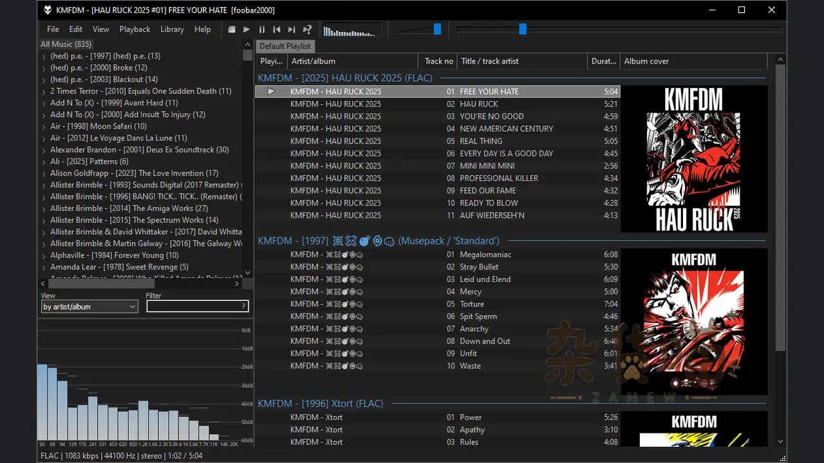Select track EVERY DAY IS A GOOD DAY
This screenshot has height=463, width=824.
[x=437, y=154]
